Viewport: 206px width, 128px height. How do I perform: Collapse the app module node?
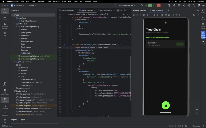coord(12,15)
